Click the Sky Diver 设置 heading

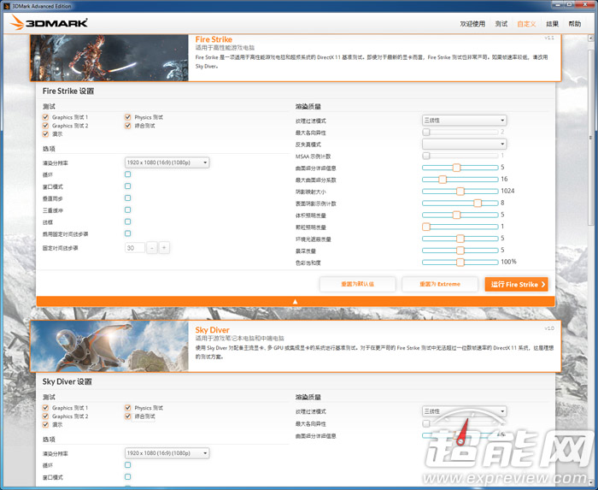(x=67, y=381)
